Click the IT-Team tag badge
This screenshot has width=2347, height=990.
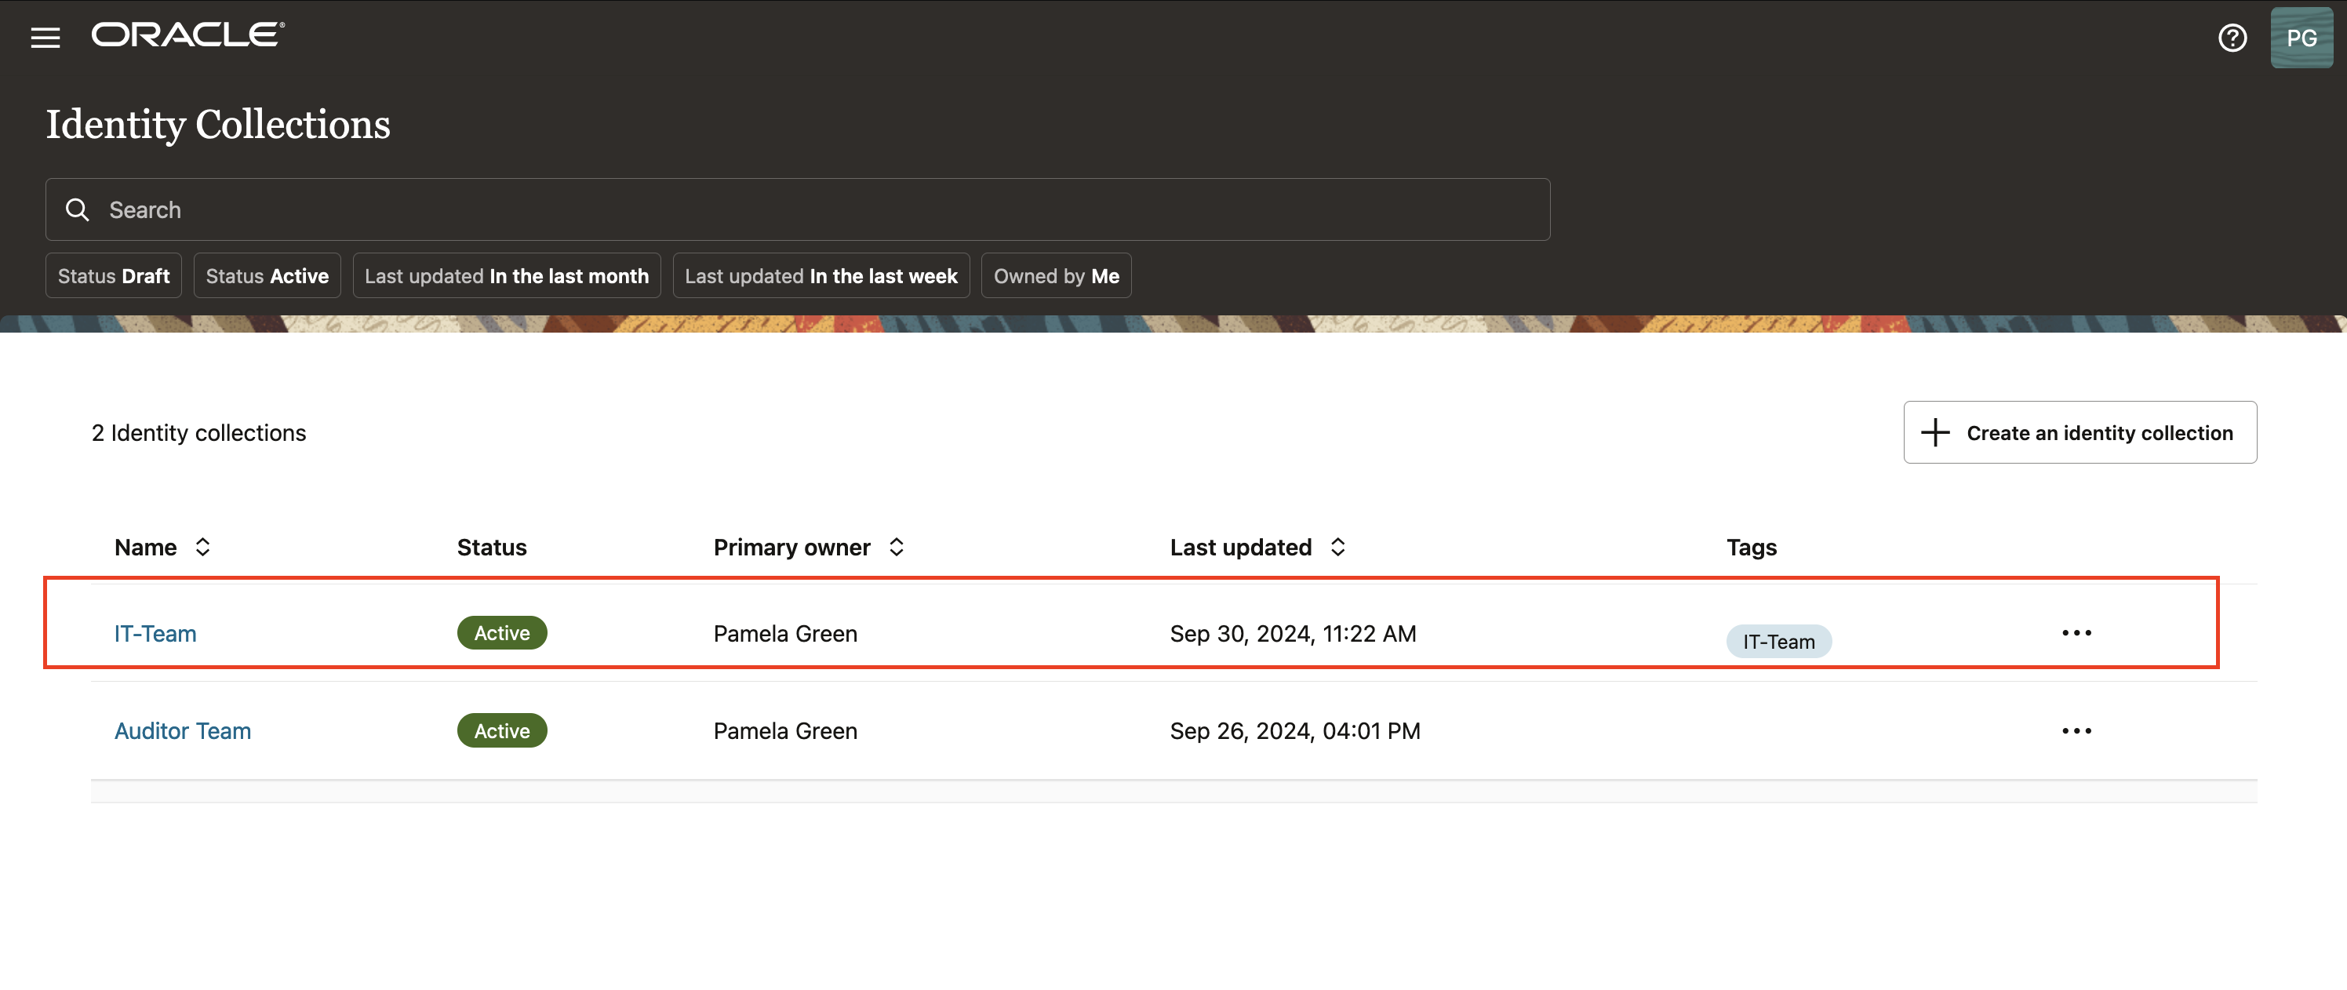pyautogui.click(x=1778, y=641)
